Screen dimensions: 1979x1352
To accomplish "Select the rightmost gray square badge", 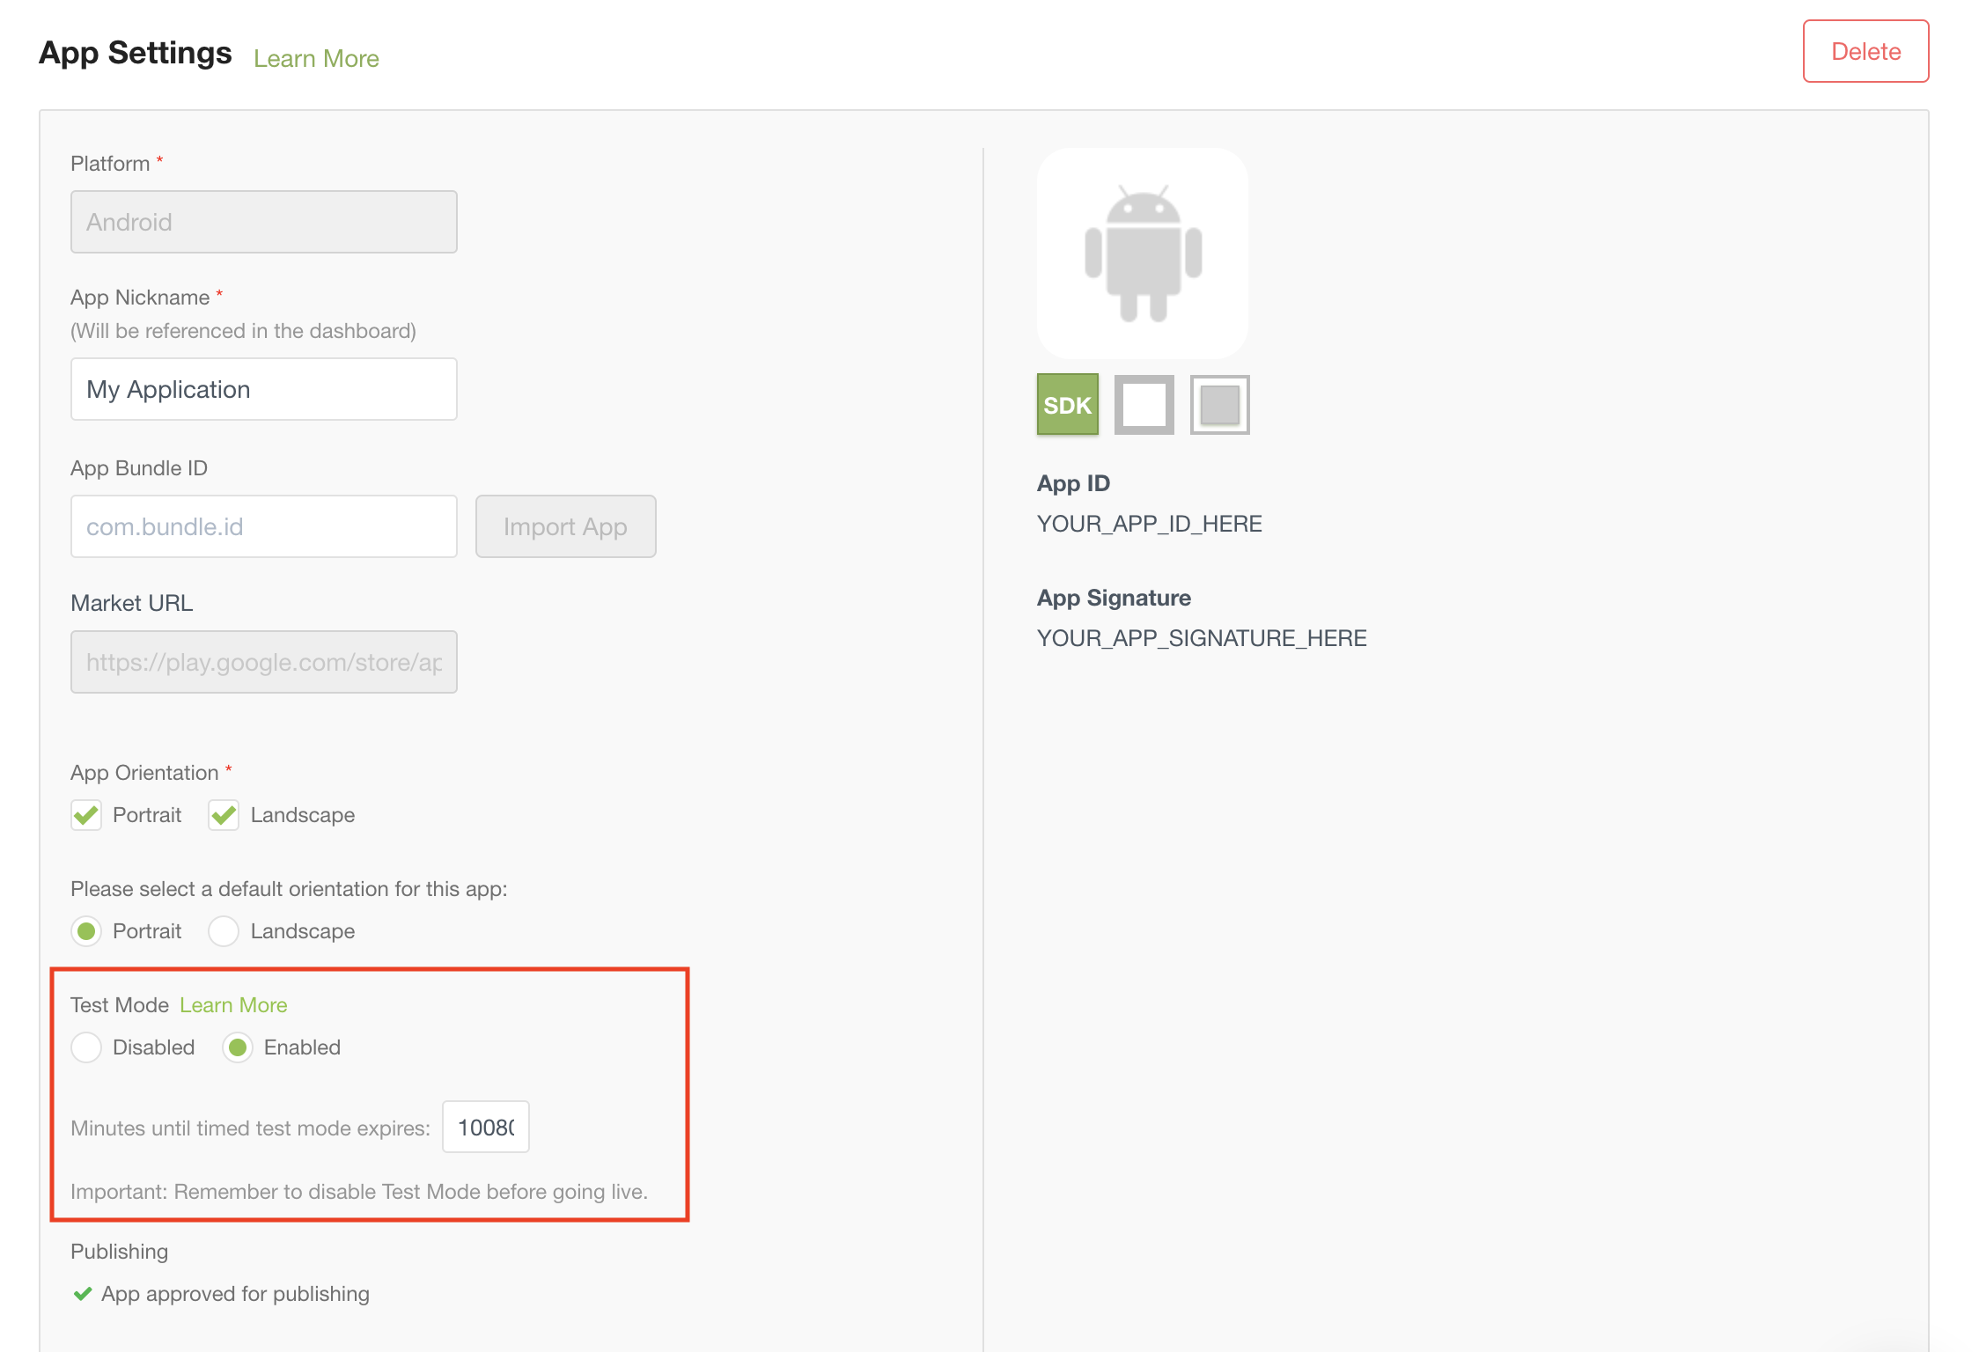I will coord(1219,404).
